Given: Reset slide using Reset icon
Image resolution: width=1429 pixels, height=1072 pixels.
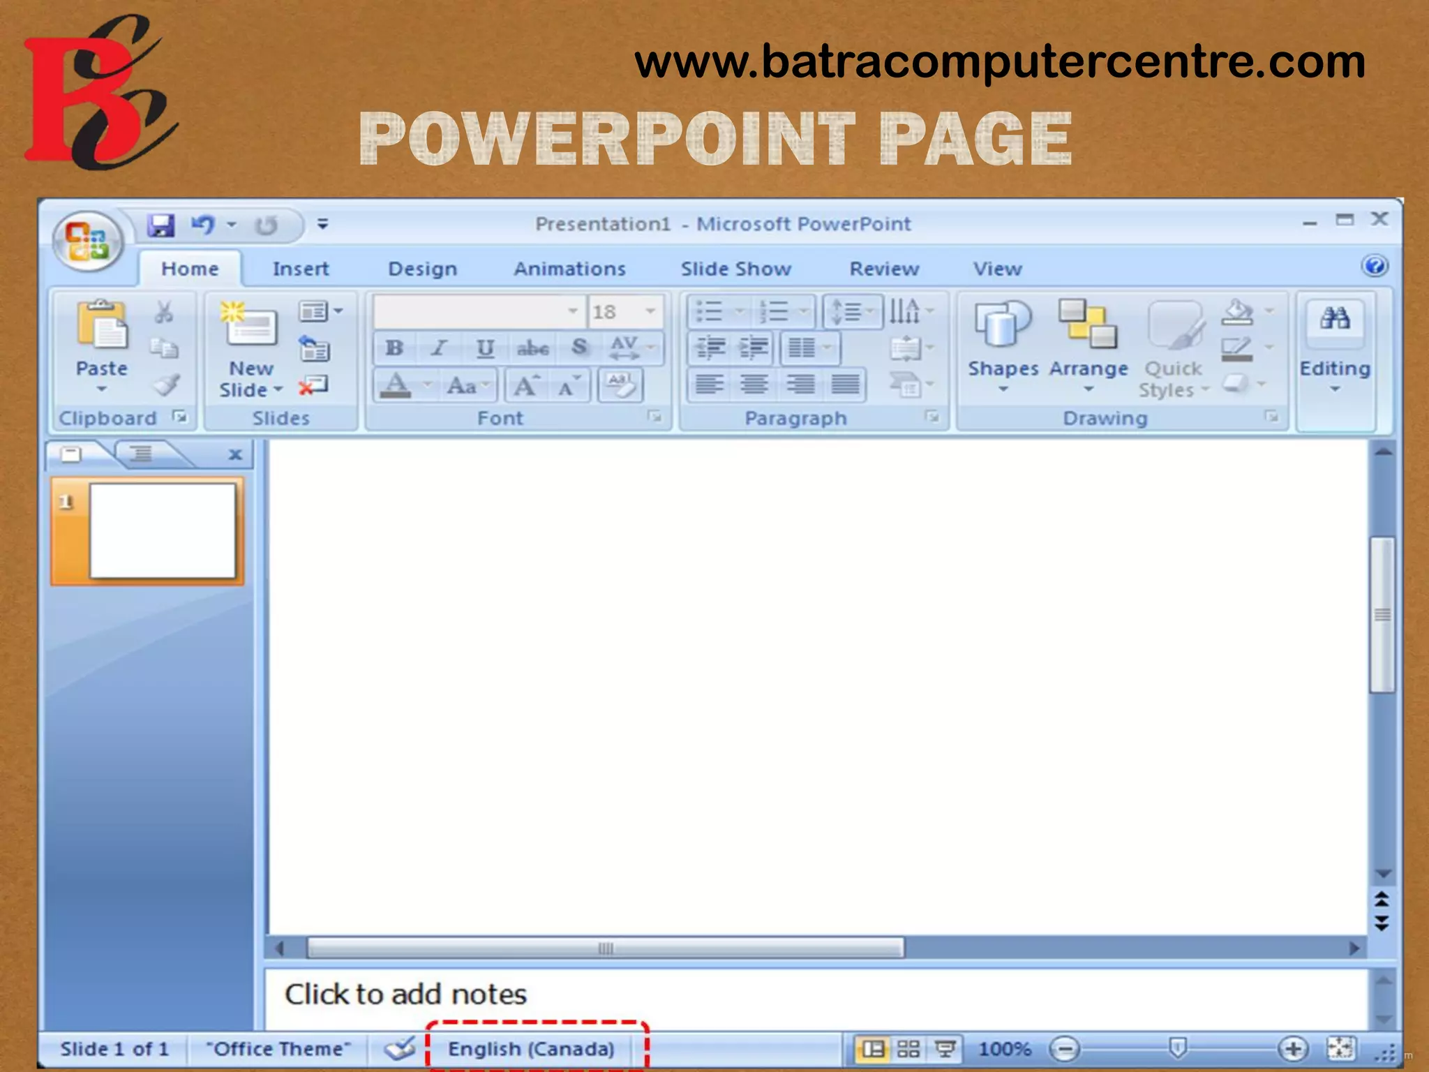Looking at the screenshot, I should pyautogui.click(x=314, y=348).
